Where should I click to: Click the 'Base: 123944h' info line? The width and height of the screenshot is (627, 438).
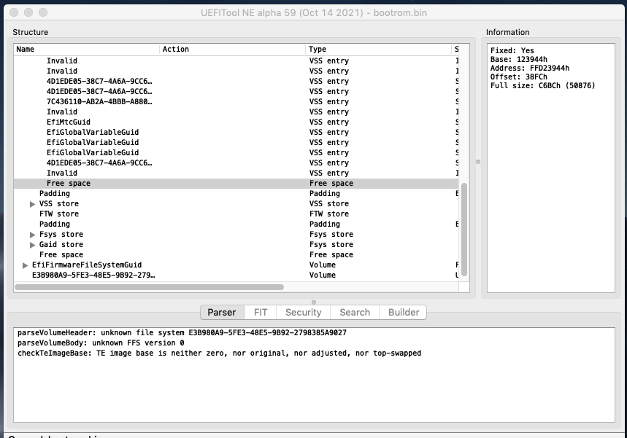519,59
